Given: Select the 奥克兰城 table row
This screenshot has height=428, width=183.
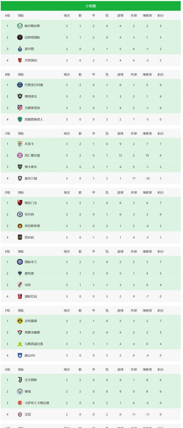Looking at the screenshot, I should tap(91, 178).
